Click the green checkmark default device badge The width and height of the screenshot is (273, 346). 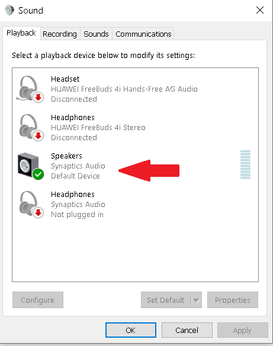tap(38, 174)
